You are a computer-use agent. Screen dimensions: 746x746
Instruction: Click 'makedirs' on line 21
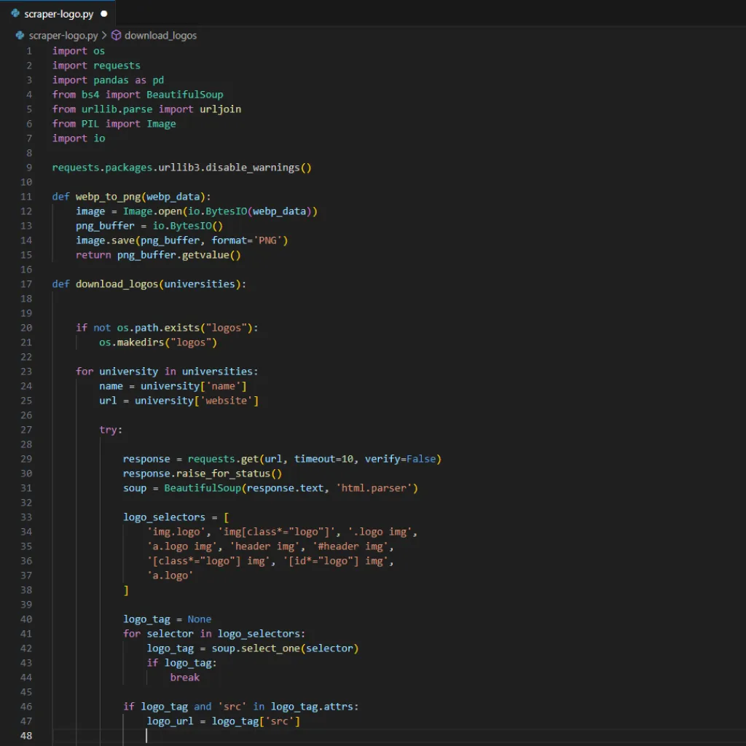(x=141, y=342)
